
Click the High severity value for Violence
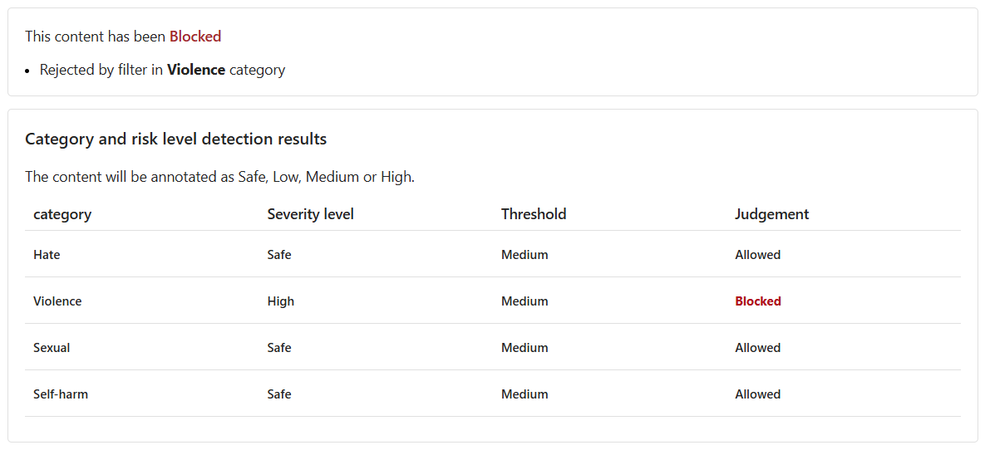[x=281, y=301]
